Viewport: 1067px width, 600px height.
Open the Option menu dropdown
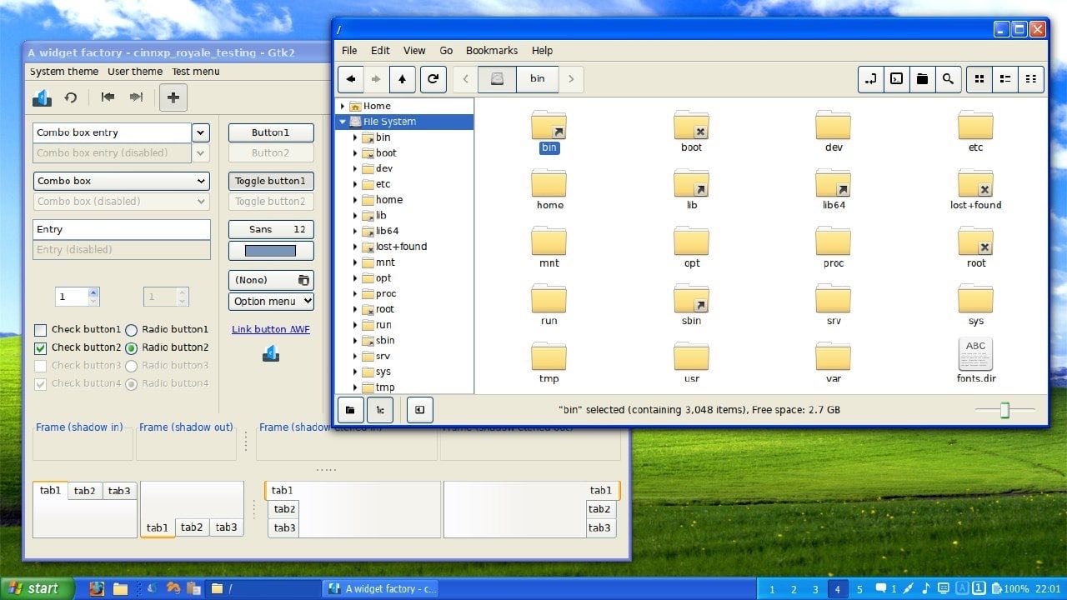tap(271, 302)
